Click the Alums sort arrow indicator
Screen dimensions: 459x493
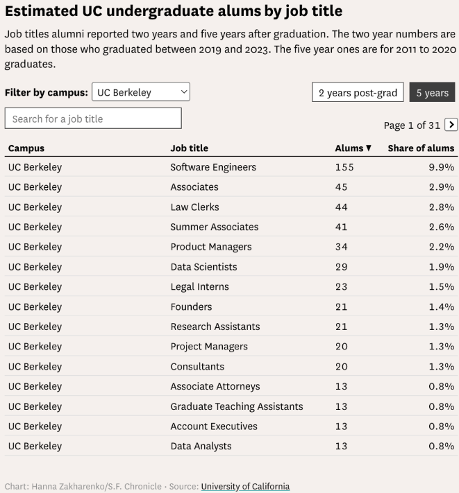tap(369, 148)
